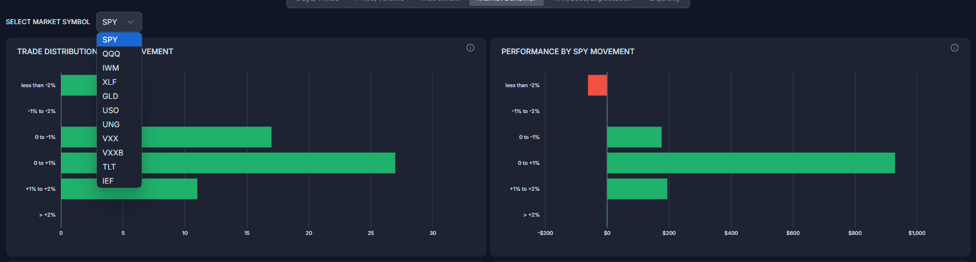Open info icon on Trade Distribution chart
Viewport: 976px width, 262px height.
(470, 48)
